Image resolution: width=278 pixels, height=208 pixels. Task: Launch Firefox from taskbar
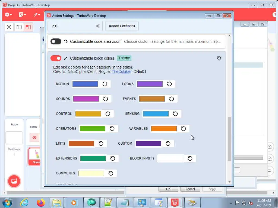pos(41,203)
